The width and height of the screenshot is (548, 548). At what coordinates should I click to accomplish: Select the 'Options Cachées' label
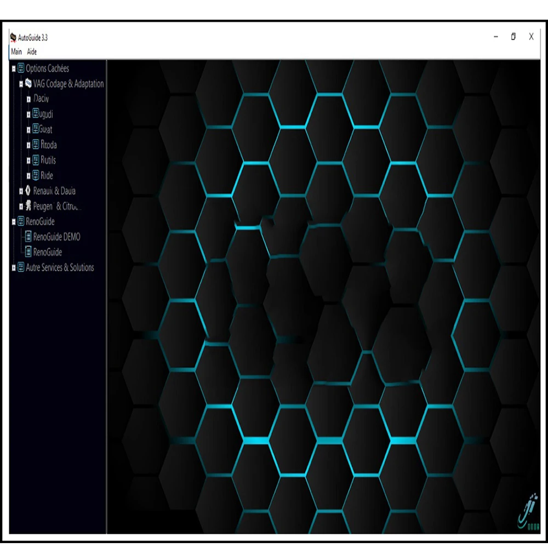pyautogui.click(x=47, y=68)
